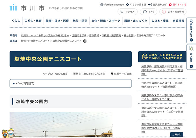This screenshot has width=196, height=138.
Task: Open the こども・教育 menu
Action: point(33,21)
